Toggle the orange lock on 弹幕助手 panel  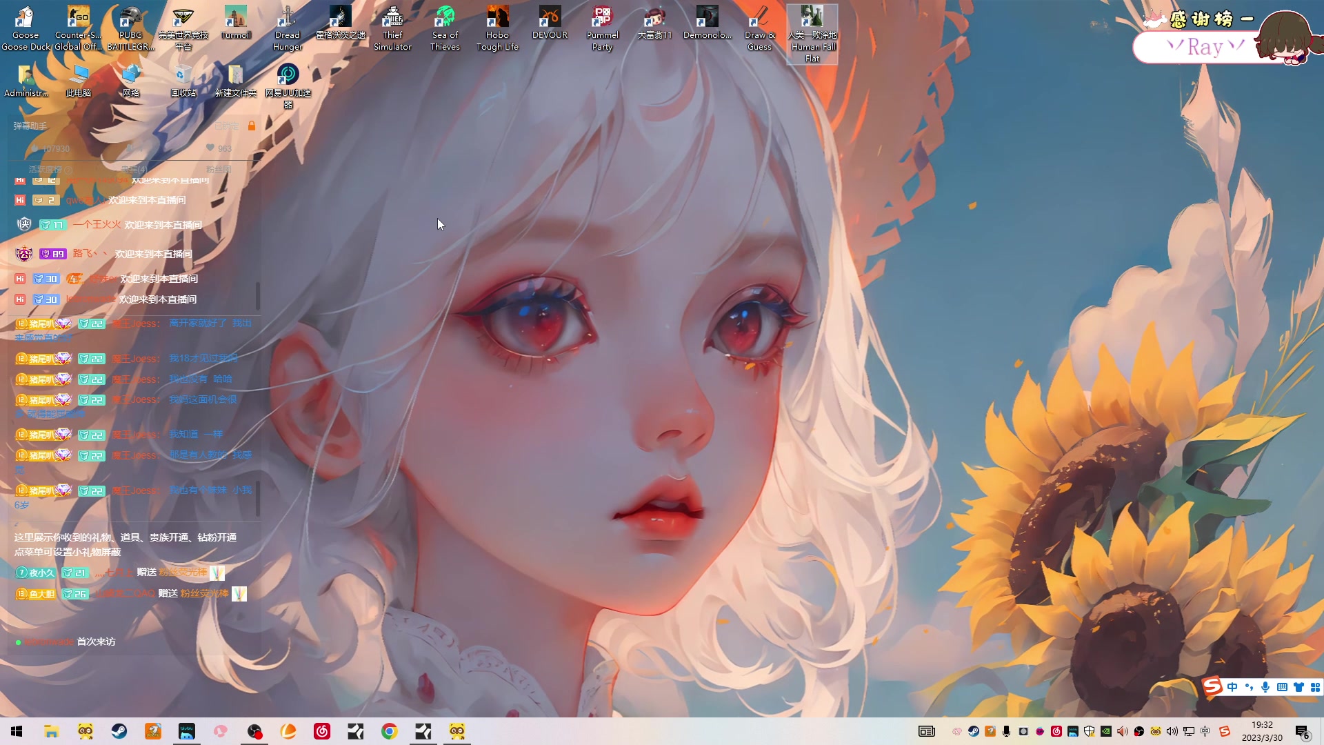[252, 126]
